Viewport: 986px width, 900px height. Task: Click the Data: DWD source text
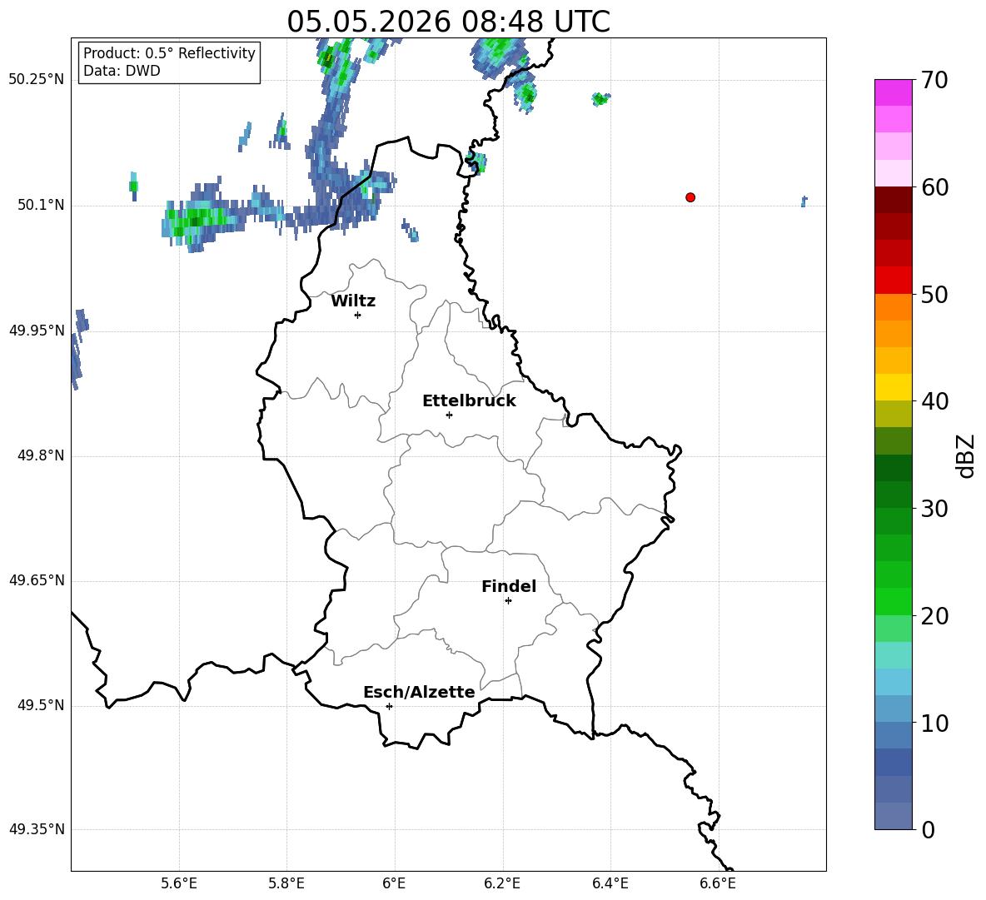(122, 71)
